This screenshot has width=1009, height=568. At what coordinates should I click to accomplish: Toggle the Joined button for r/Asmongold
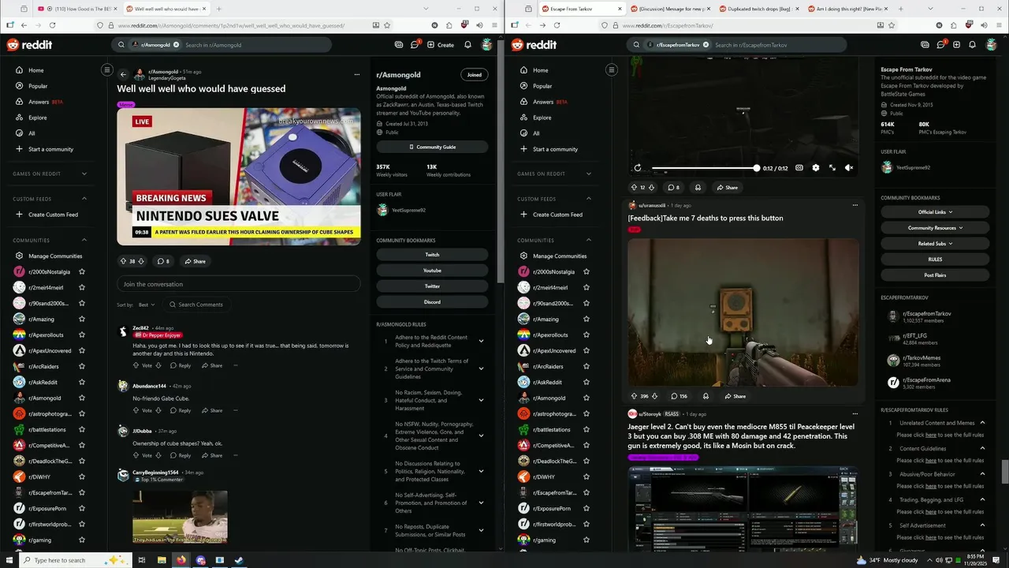474,75
